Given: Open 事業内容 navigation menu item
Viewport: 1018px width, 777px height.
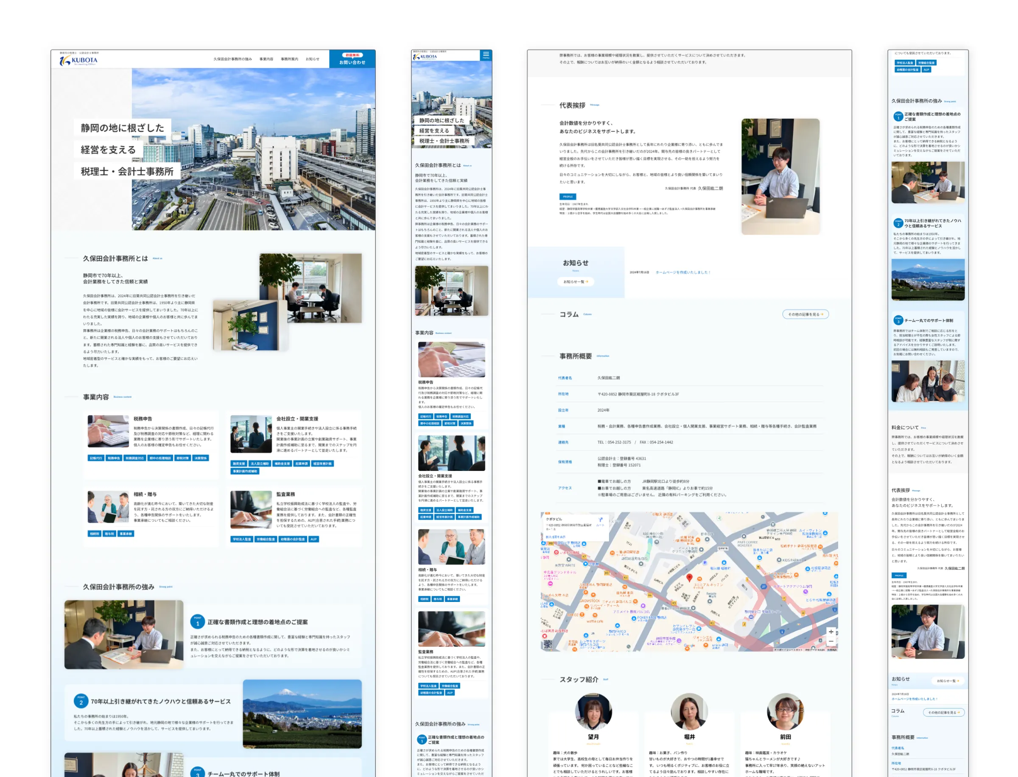Looking at the screenshot, I should tap(266, 59).
